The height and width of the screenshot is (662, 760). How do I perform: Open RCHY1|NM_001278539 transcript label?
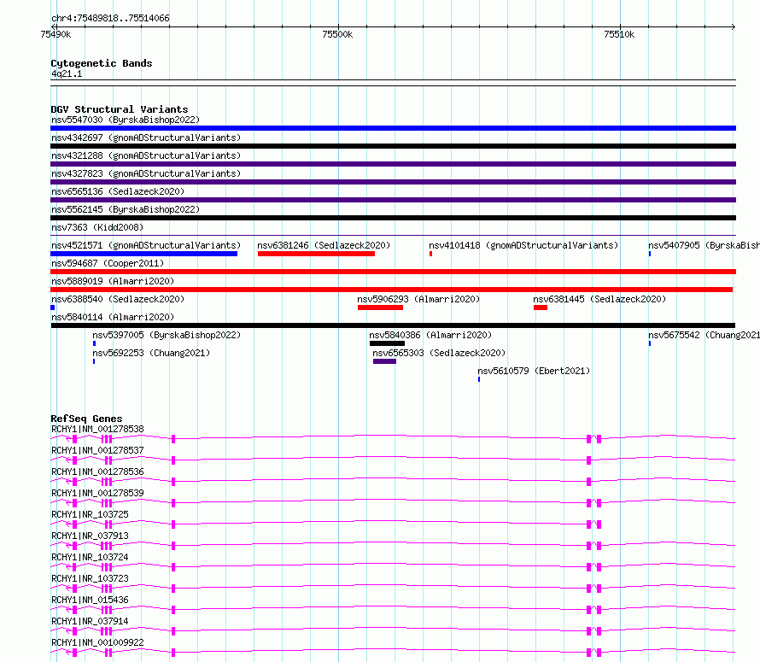(x=97, y=493)
